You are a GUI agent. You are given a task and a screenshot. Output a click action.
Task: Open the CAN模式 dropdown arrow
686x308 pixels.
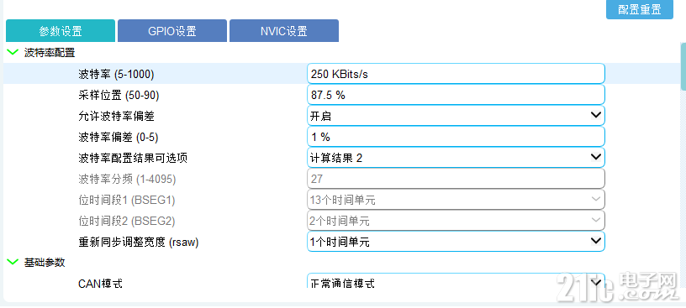tap(596, 282)
